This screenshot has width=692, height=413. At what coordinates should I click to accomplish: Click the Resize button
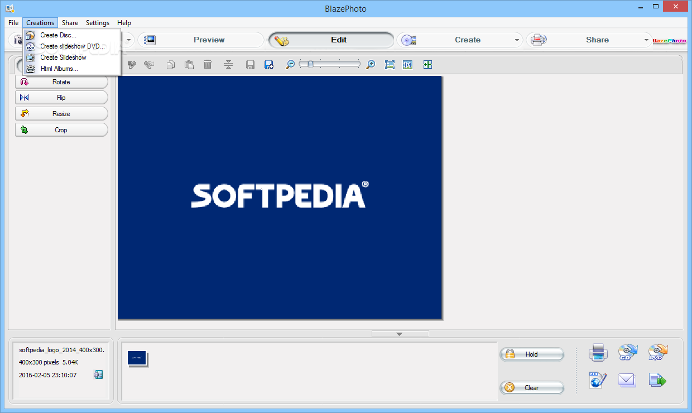[x=61, y=114]
